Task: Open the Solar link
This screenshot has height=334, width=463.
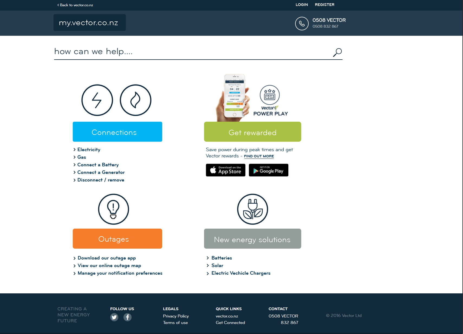Action: pos(217,265)
